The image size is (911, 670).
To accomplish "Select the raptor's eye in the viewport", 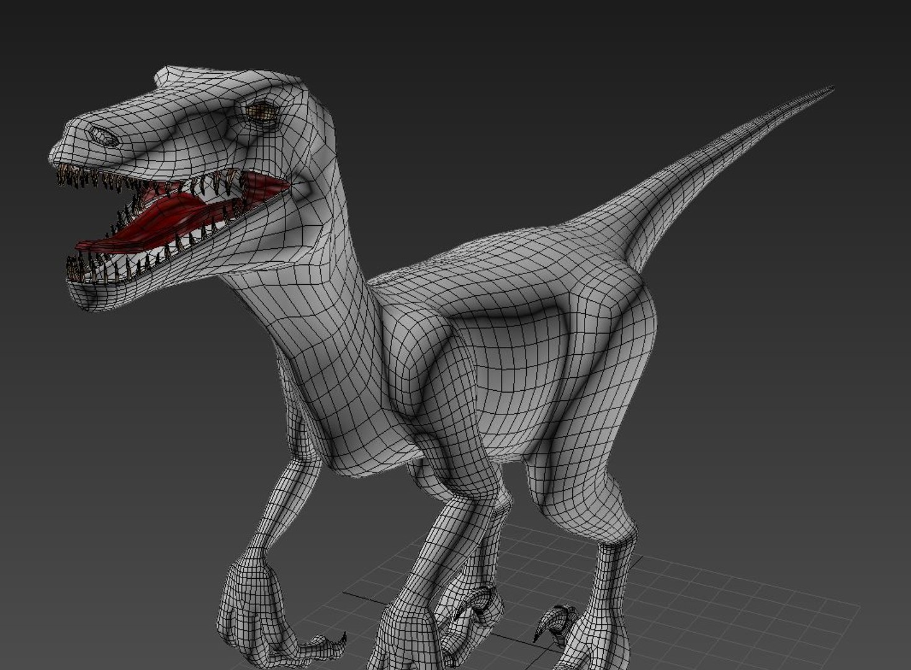I will pos(262,112).
